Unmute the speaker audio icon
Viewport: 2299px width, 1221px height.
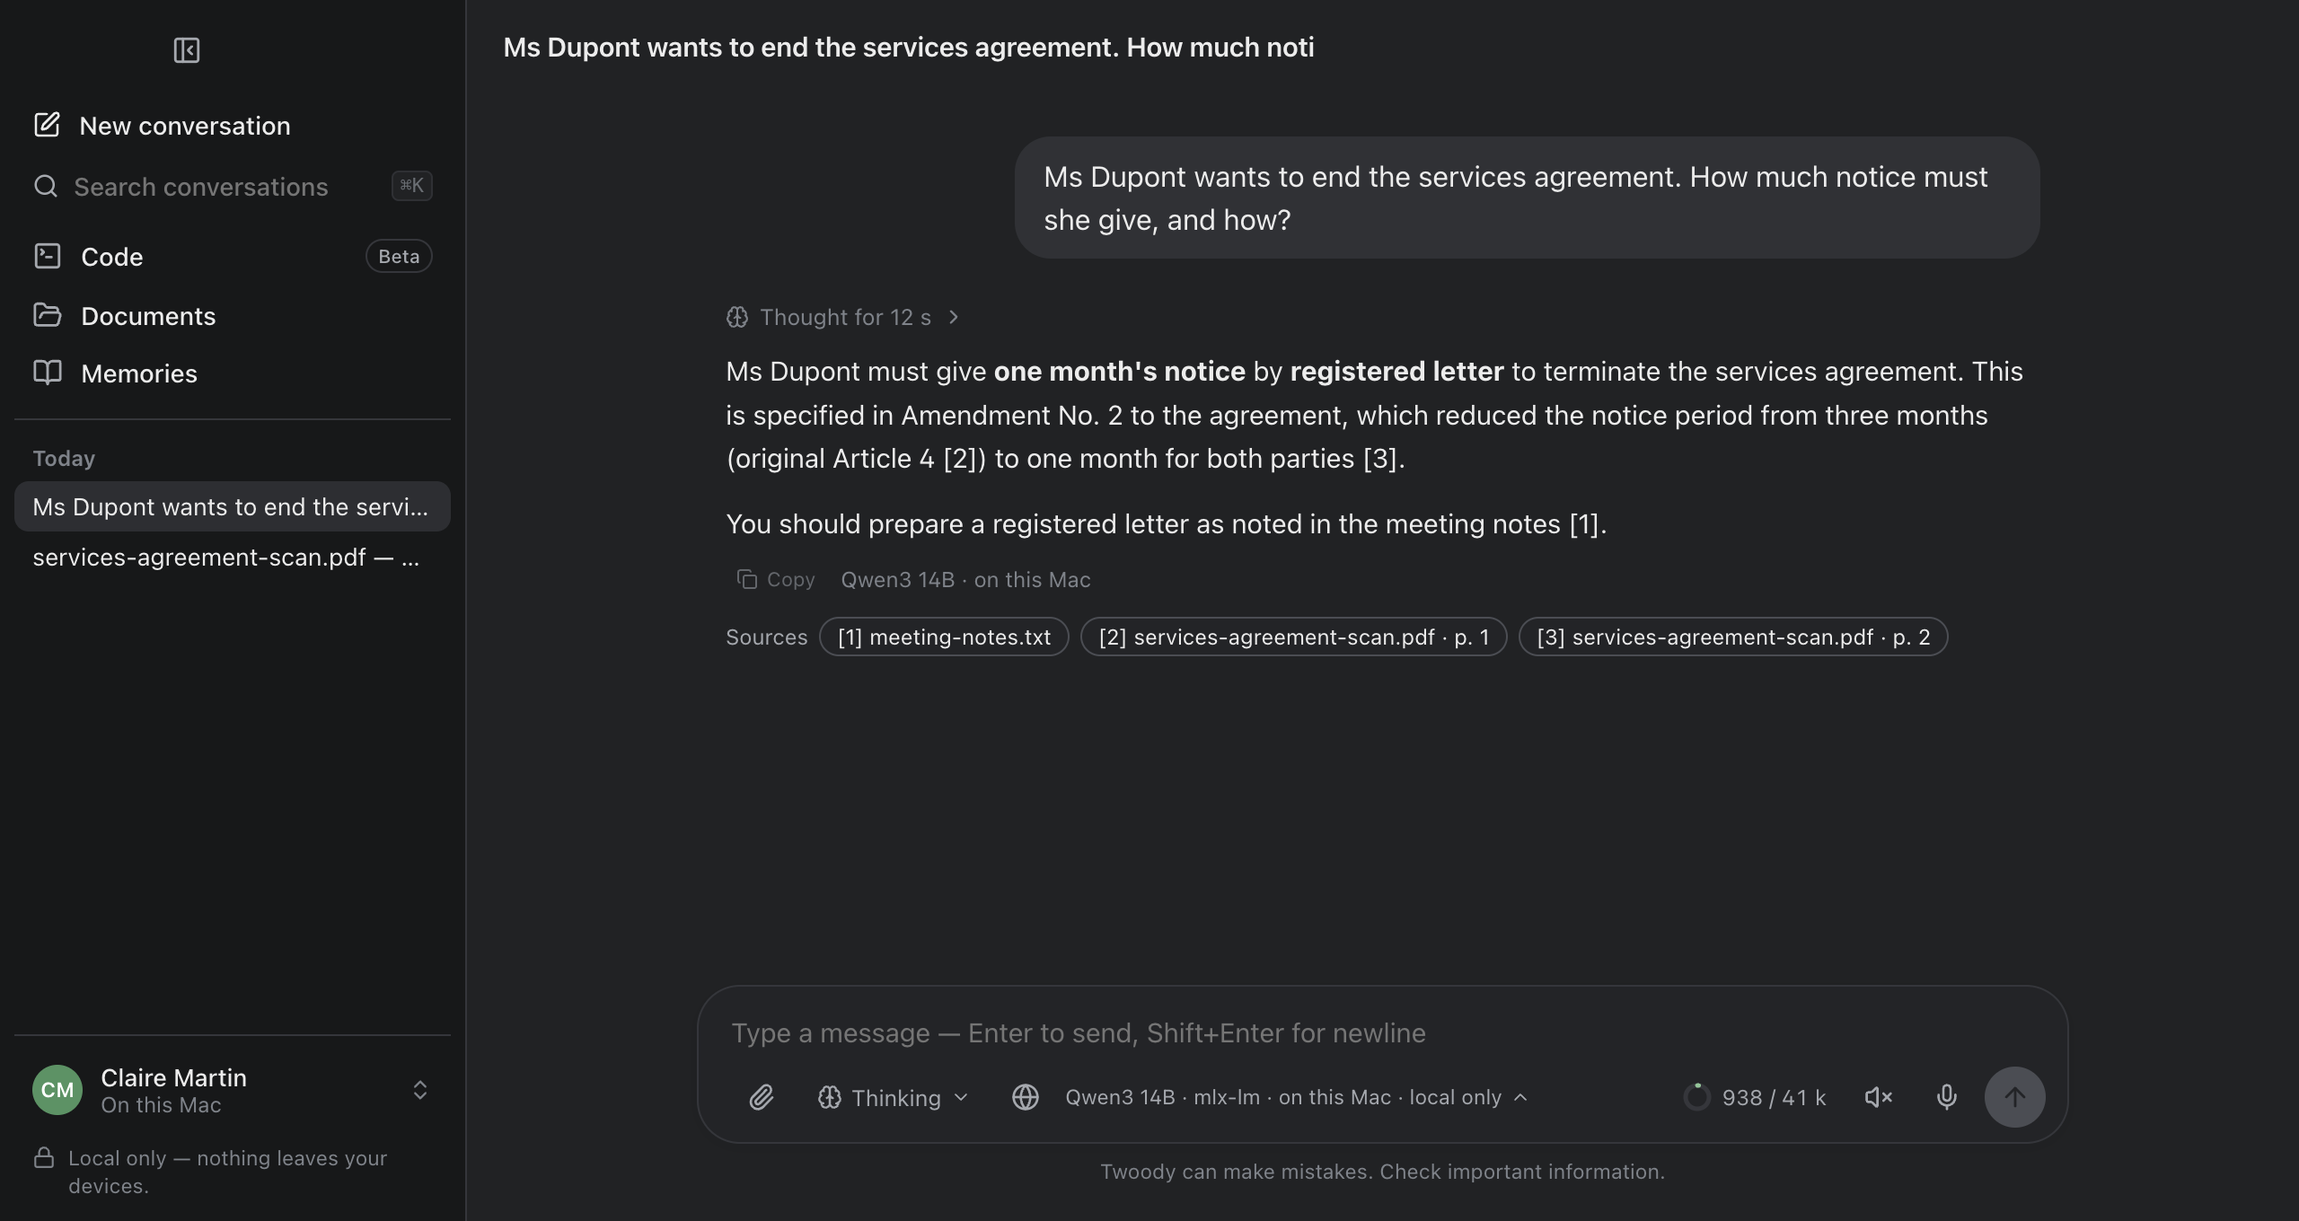(x=1878, y=1097)
